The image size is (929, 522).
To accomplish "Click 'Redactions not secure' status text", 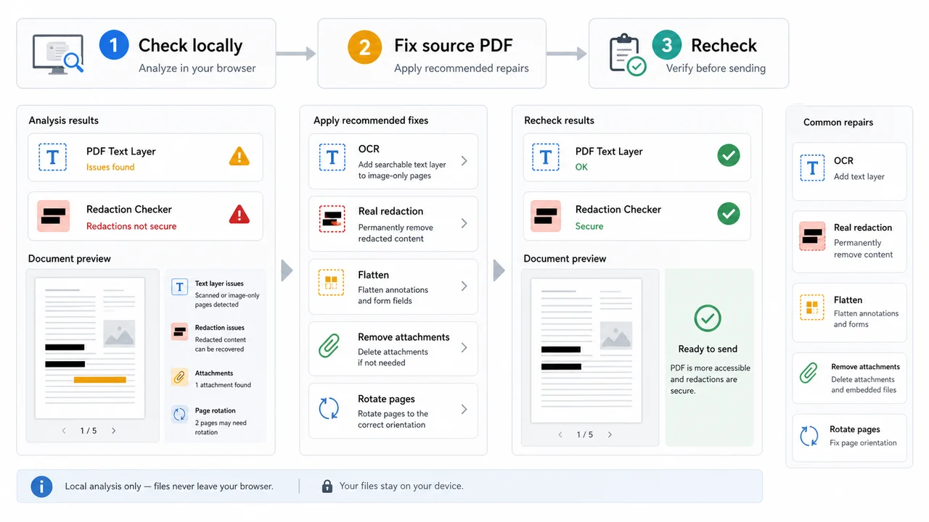I will coord(131,226).
